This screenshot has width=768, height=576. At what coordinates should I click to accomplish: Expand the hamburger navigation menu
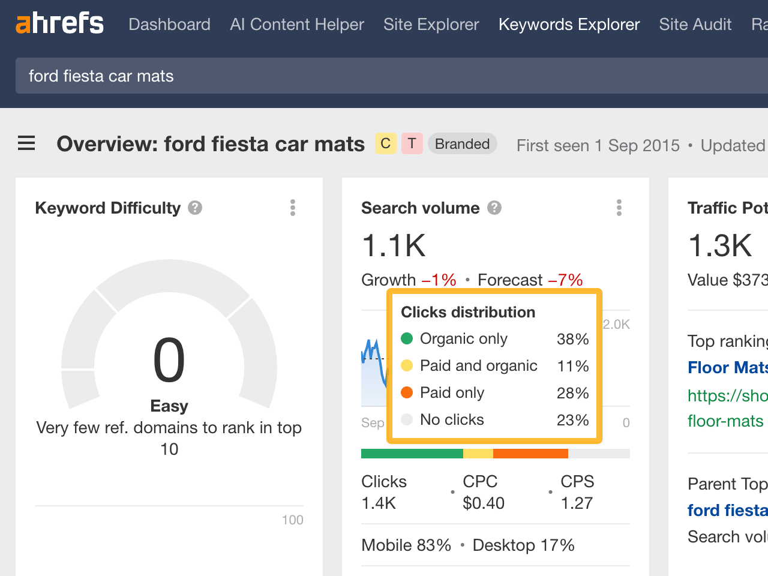coord(26,143)
